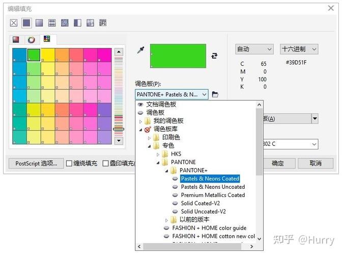Click the hue strip slider marker
343x255 pixels.
(x=119, y=129)
